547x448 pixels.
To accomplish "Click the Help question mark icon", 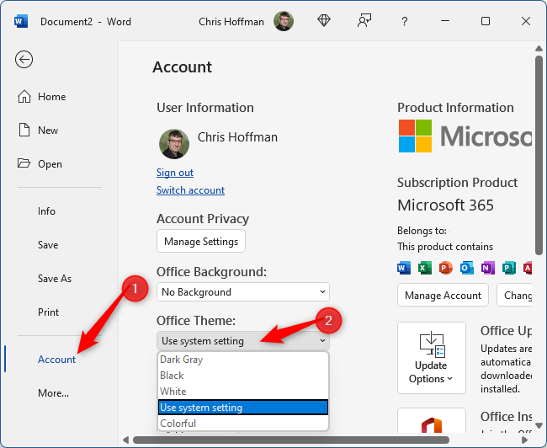I will click(405, 21).
